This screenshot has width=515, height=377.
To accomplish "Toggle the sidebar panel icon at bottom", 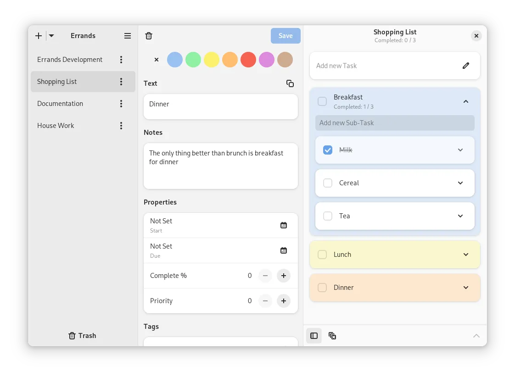I will click(x=314, y=336).
